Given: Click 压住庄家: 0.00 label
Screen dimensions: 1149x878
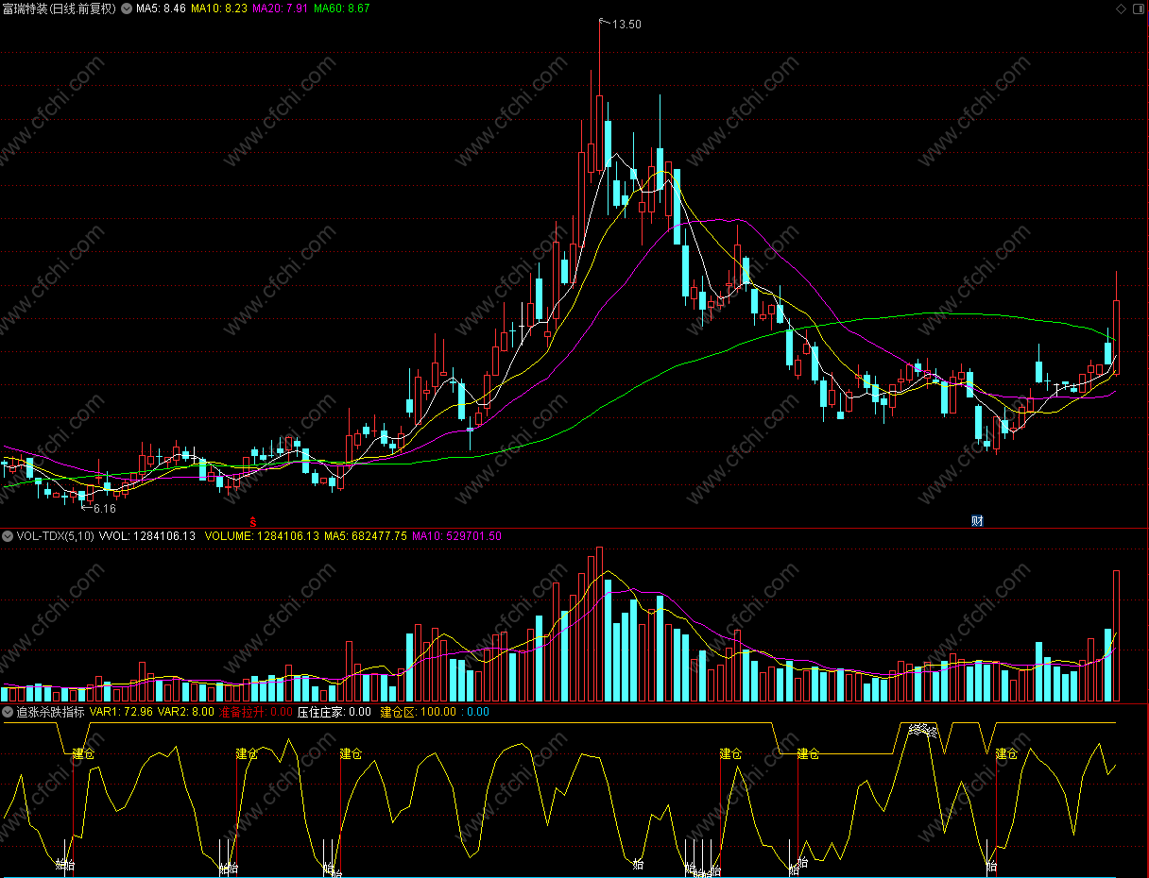Looking at the screenshot, I should 334,712.
